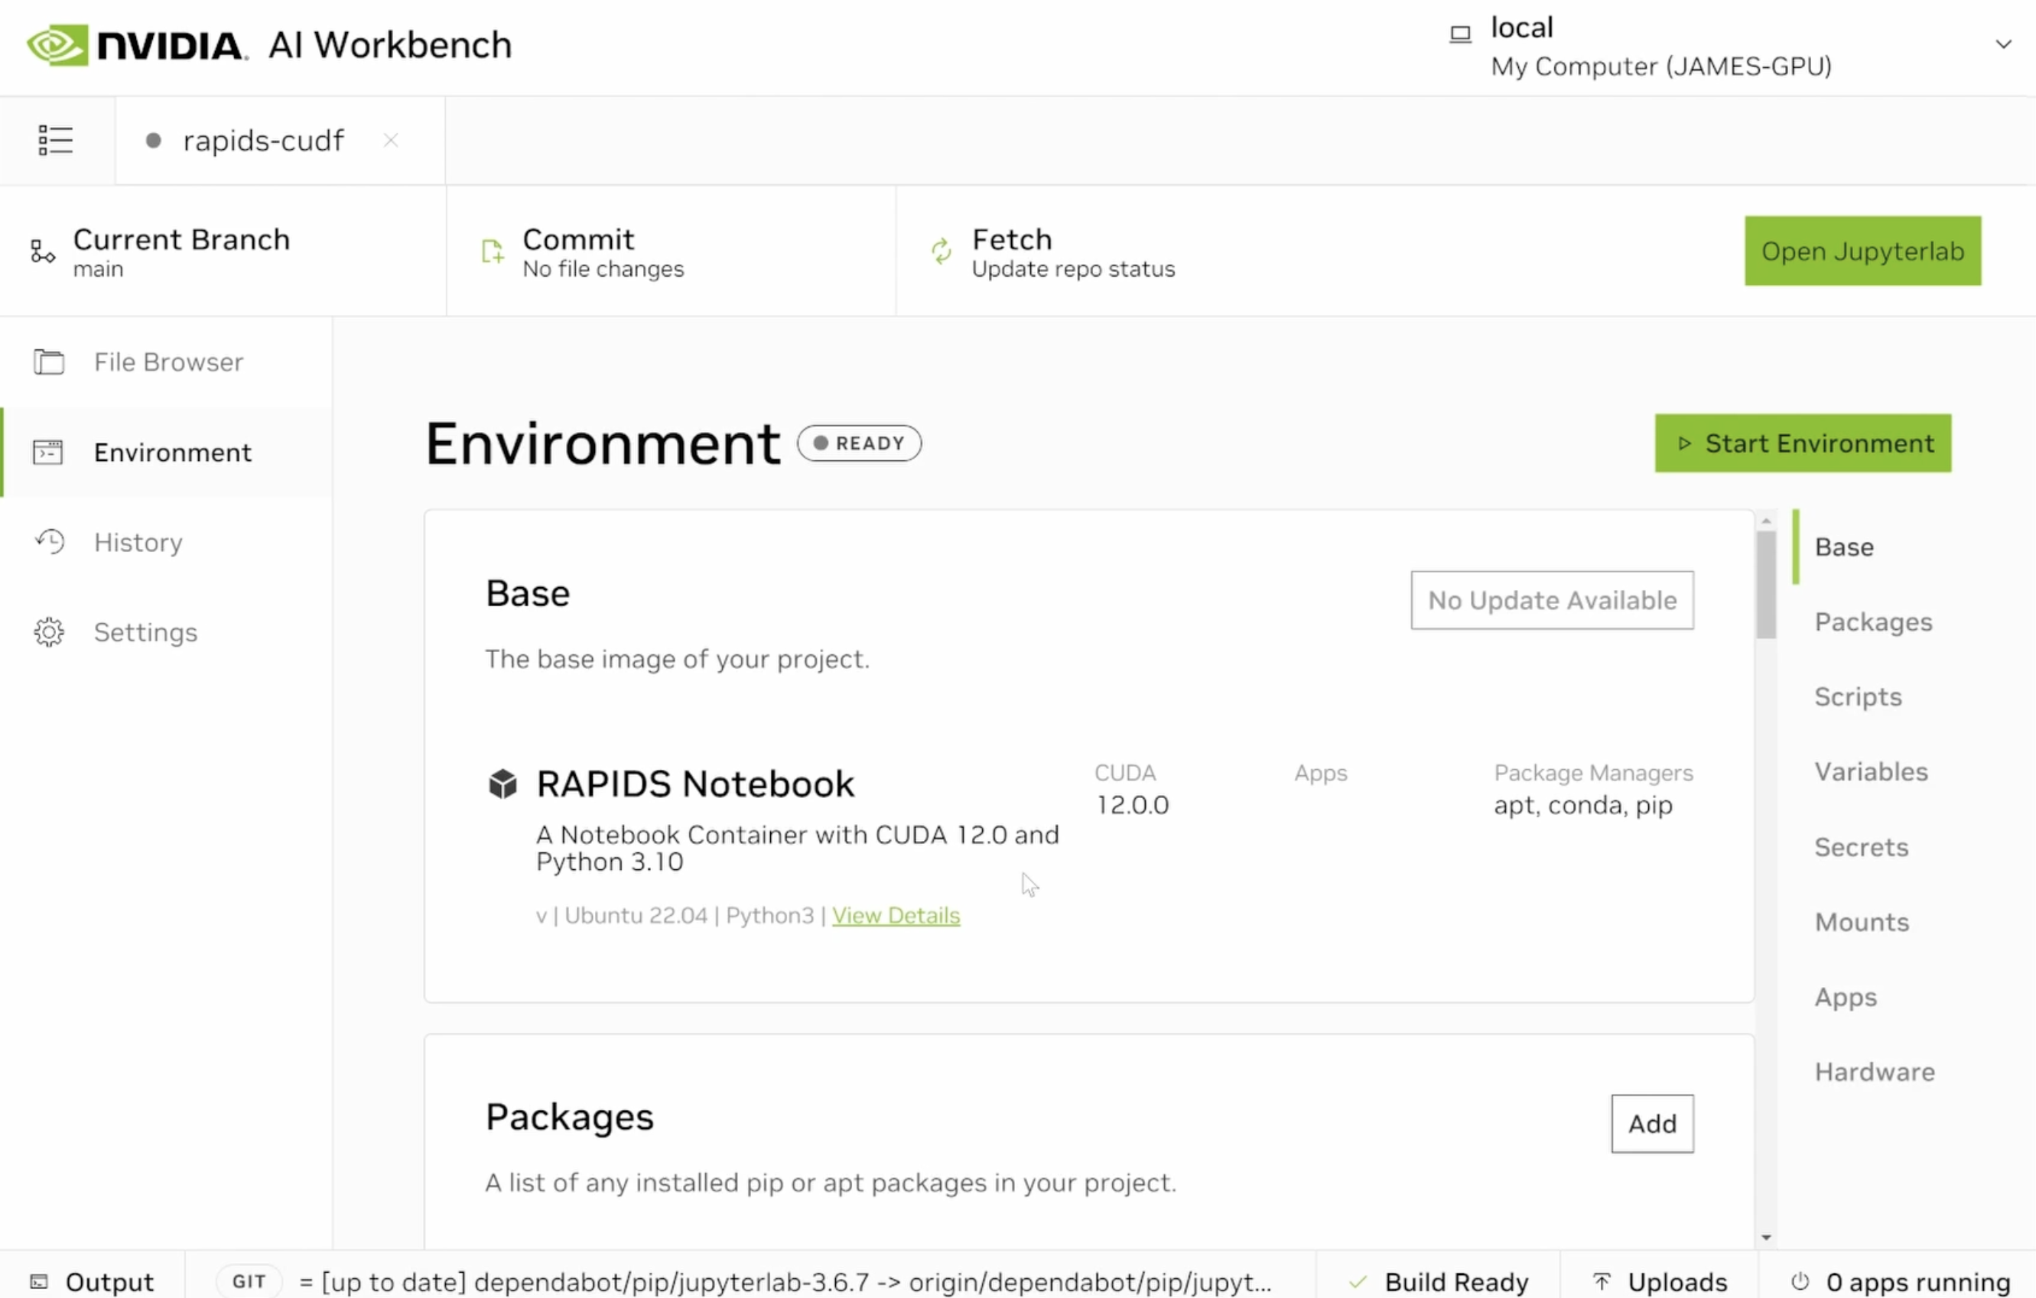This screenshot has height=1298, width=2036.
Task: Click the project list icon at top left
Action: coord(56,141)
